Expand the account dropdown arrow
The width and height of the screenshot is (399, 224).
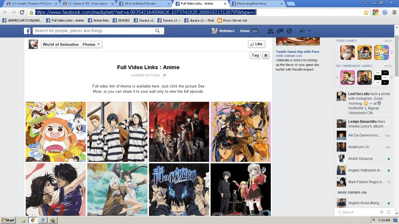tap(309, 31)
